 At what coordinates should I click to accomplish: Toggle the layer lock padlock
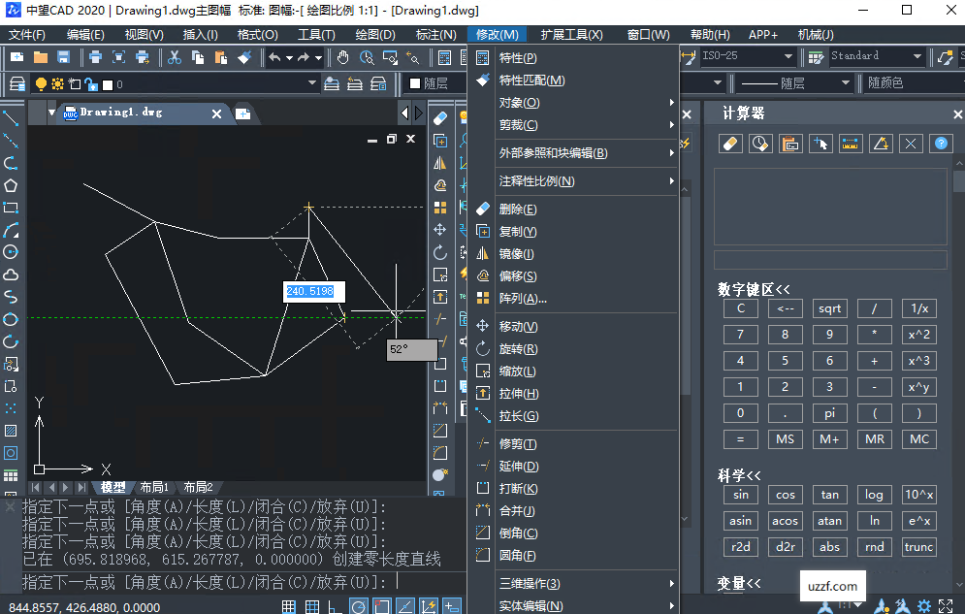(x=90, y=82)
